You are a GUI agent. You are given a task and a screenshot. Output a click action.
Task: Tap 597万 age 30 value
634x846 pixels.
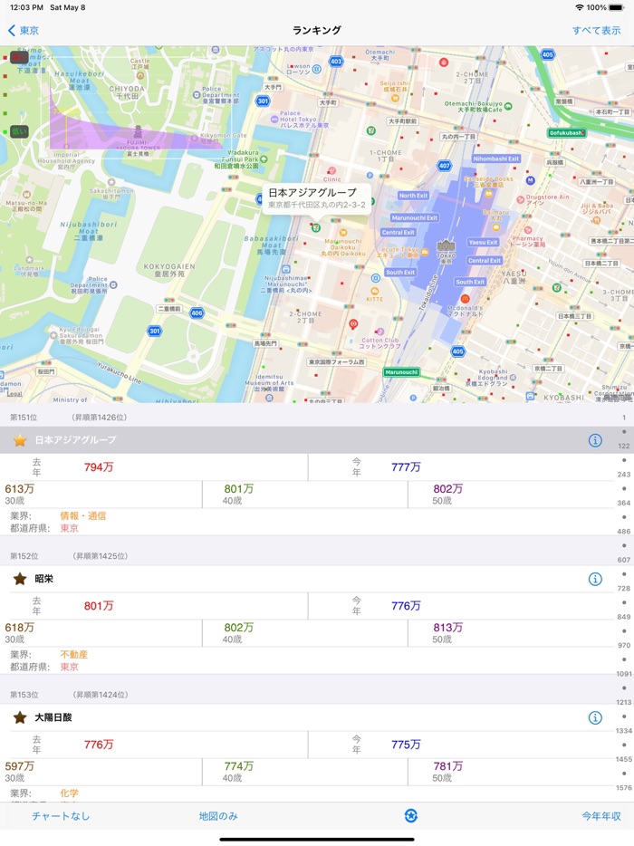coord(19,766)
